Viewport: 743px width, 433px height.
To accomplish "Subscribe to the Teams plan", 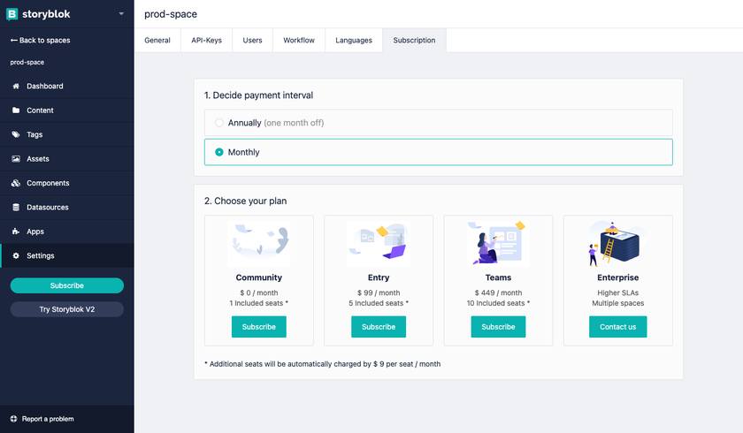I will pyautogui.click(x=498, y=327).
